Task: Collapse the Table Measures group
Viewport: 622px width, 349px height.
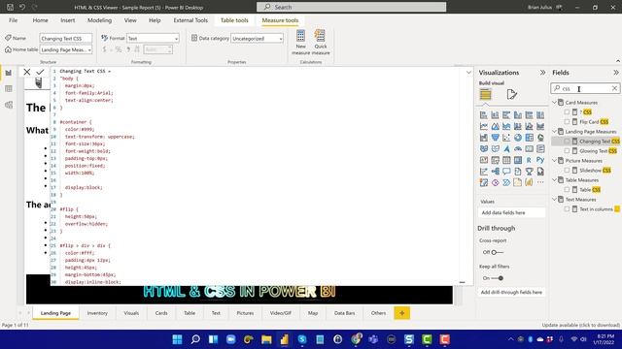Action: [x=555, y=179]
